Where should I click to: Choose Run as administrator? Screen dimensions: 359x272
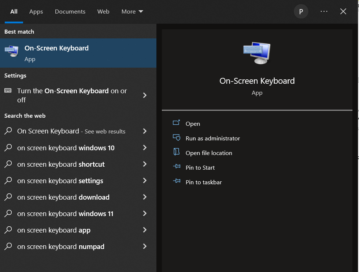213,138
